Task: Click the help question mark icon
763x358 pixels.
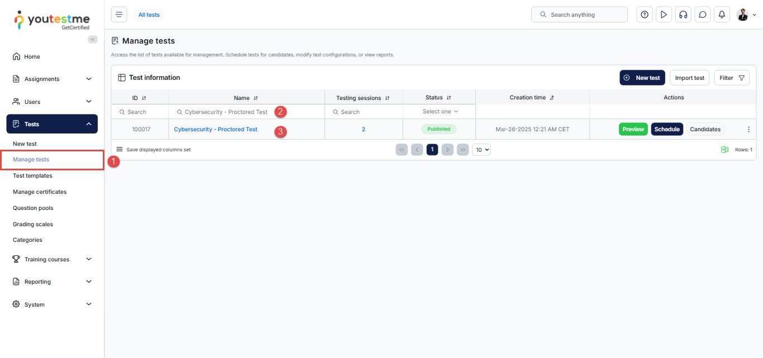Action: coord(645,15)
